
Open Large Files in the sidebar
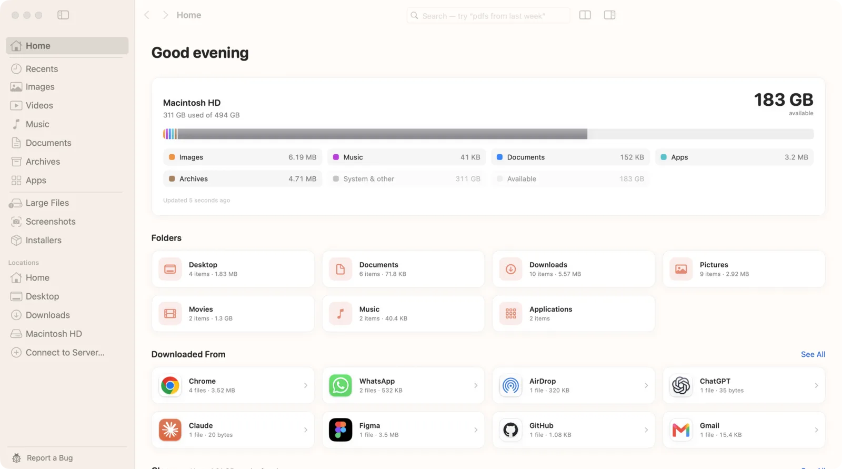67,203
